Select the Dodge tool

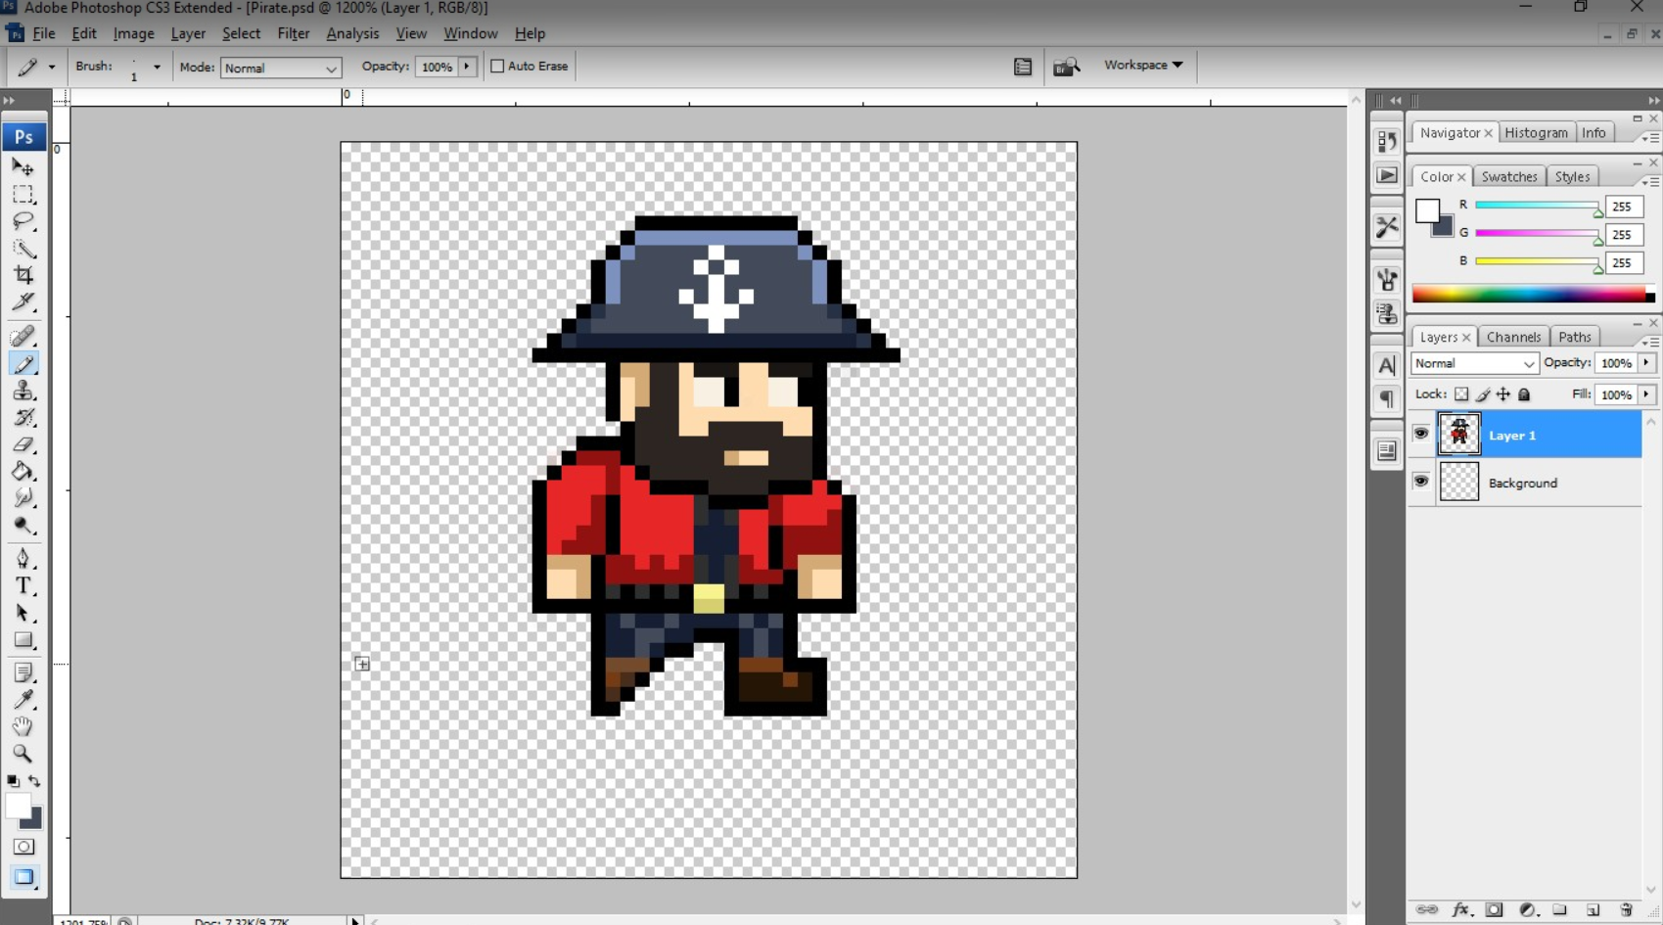pos(23,526)
